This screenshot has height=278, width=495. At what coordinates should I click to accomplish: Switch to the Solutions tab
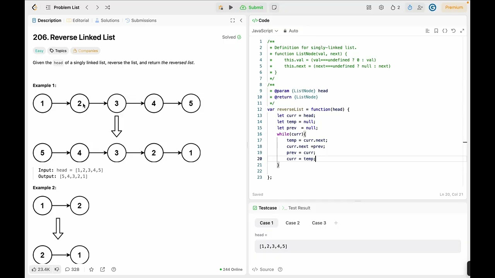pyautogui.click(x=107, y=20)
